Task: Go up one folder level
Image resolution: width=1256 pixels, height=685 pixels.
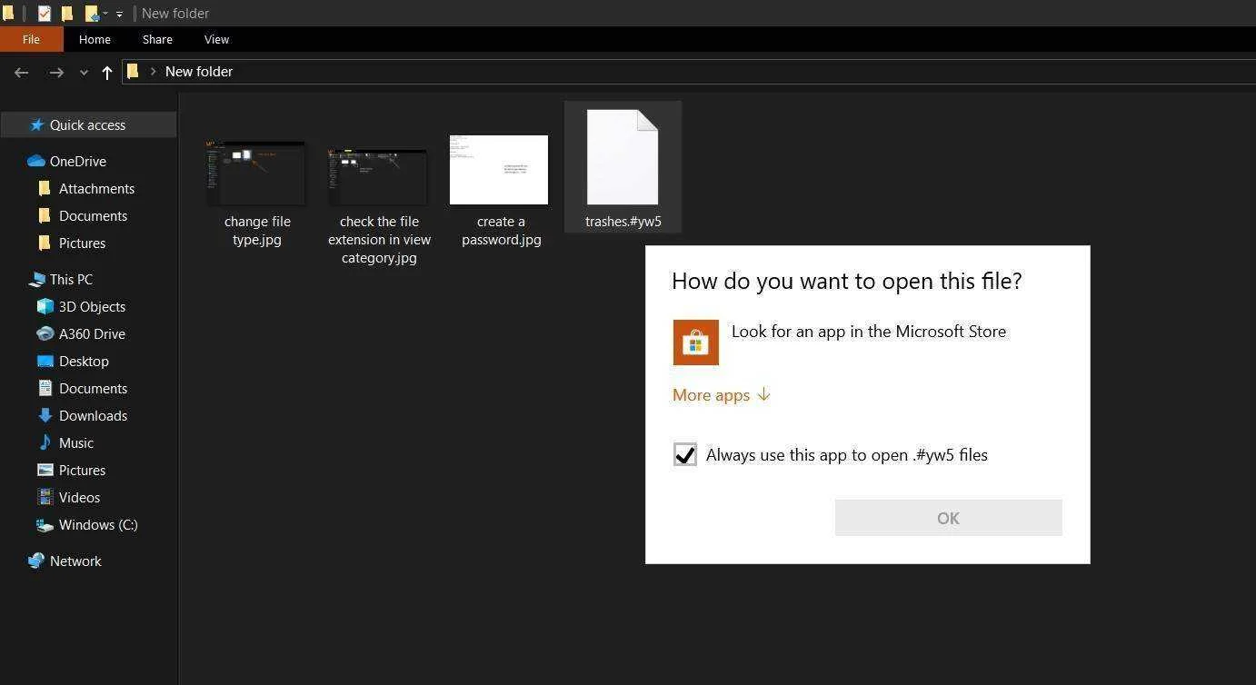Action: 107,72
